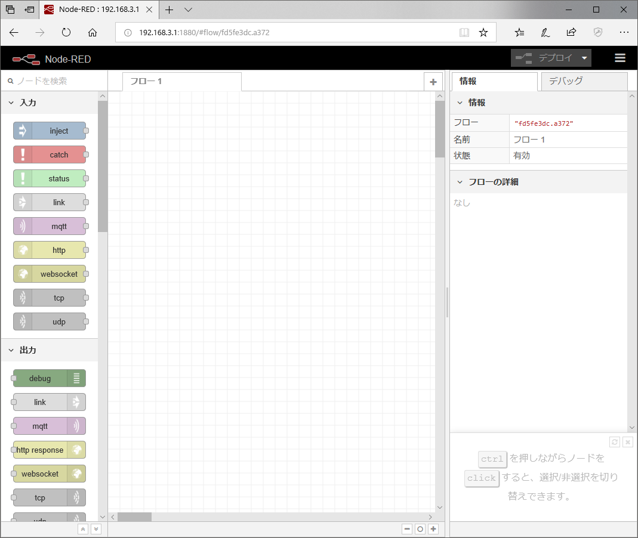Select the tcp output node
Screen dimensions: 638x538
50,498
